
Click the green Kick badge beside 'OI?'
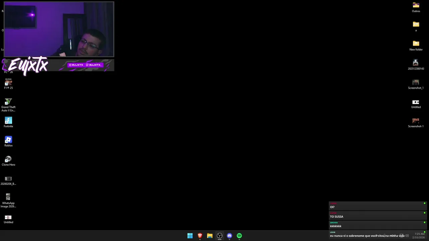coord(424,203)
